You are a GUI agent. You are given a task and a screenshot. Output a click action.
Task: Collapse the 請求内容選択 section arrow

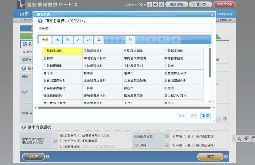(x=24, y=127)
